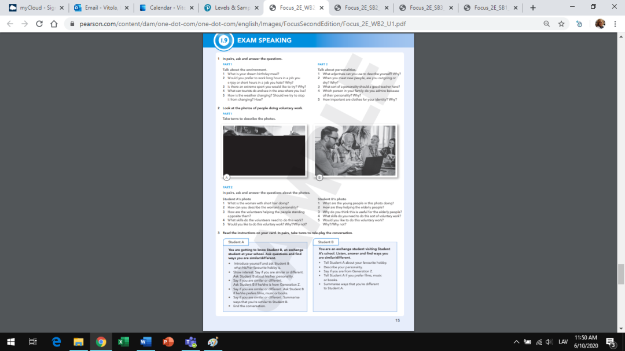Reload the current PDF page

click(x=39, y=24)
